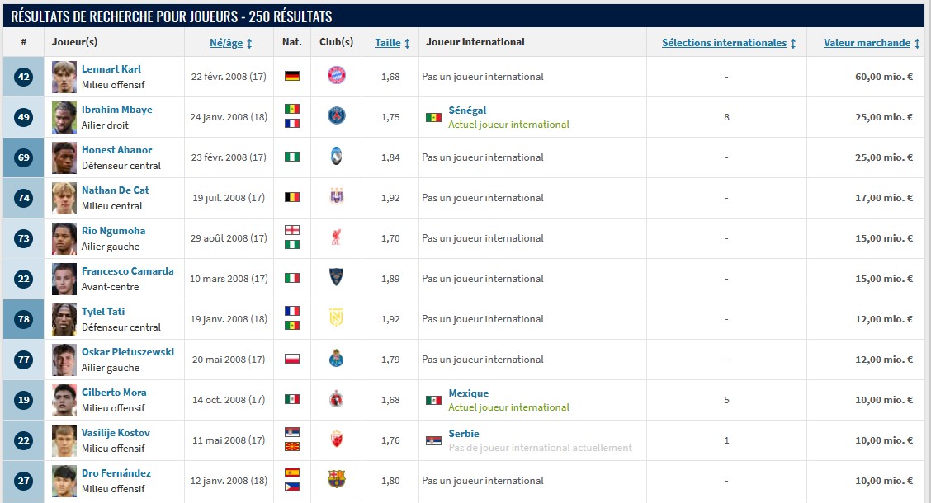Viewport: 931px width, 503px height.
Task: Open Francesco Camarda's profile link
Action: click(127, 271)
